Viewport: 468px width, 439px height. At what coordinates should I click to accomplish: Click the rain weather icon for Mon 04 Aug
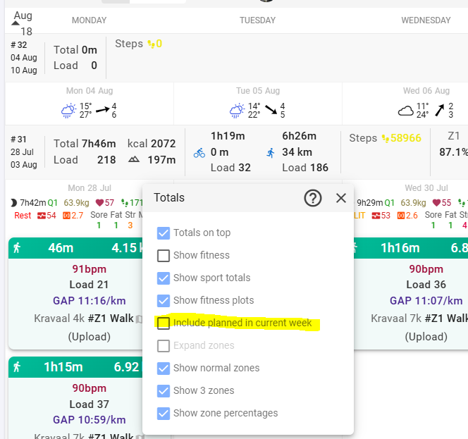pyautogui.click(x=69, y=111)
